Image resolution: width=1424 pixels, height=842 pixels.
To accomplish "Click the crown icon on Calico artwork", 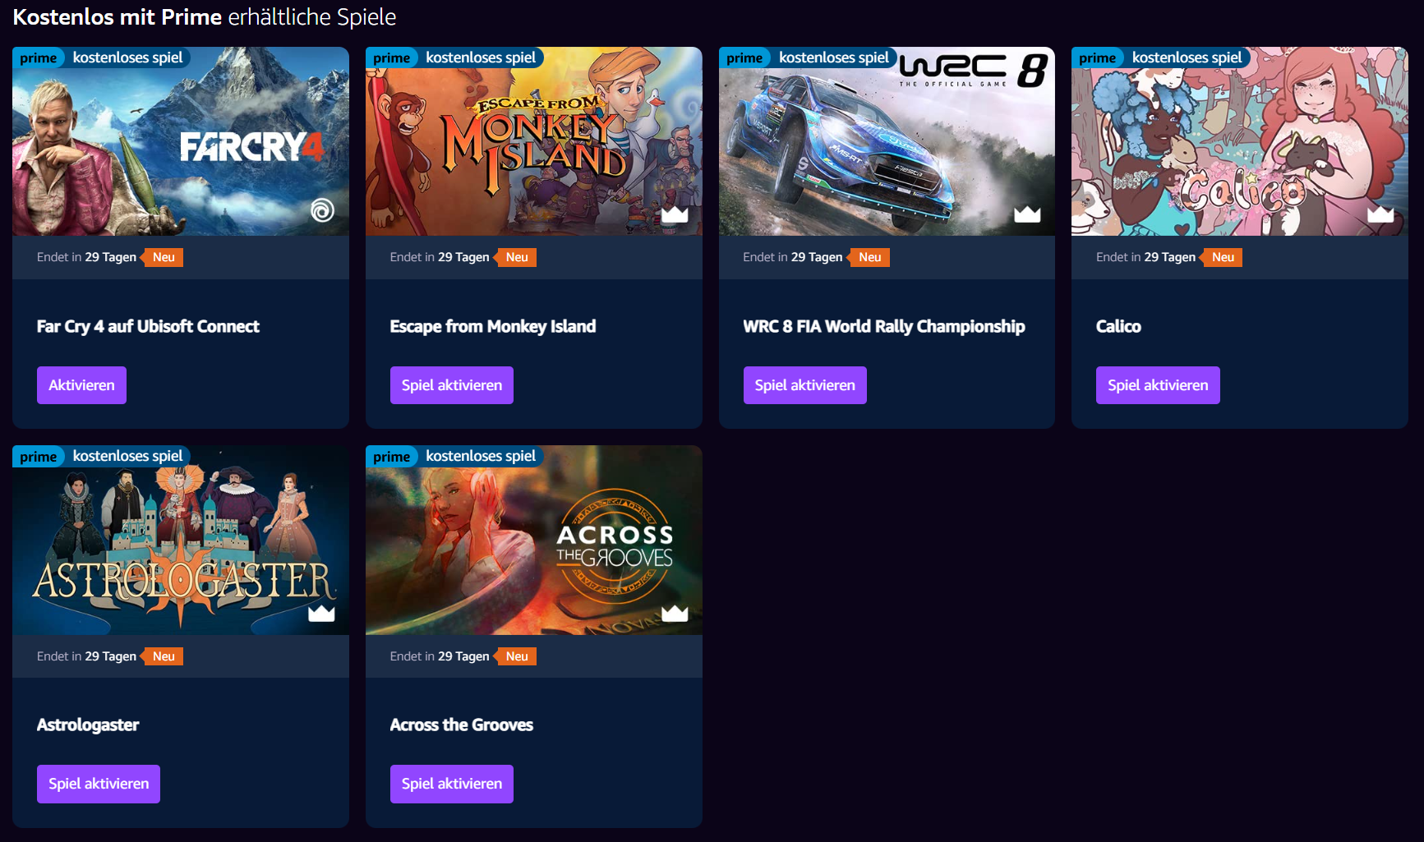I will [1380, 214].
